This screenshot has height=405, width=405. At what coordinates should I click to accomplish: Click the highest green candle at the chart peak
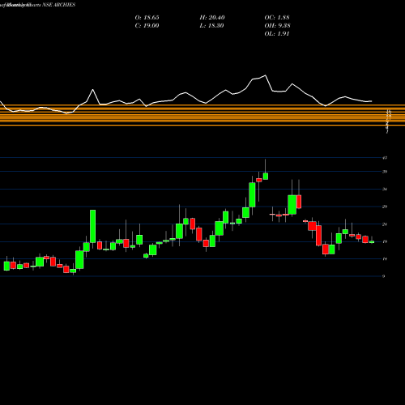coord(266,176)
